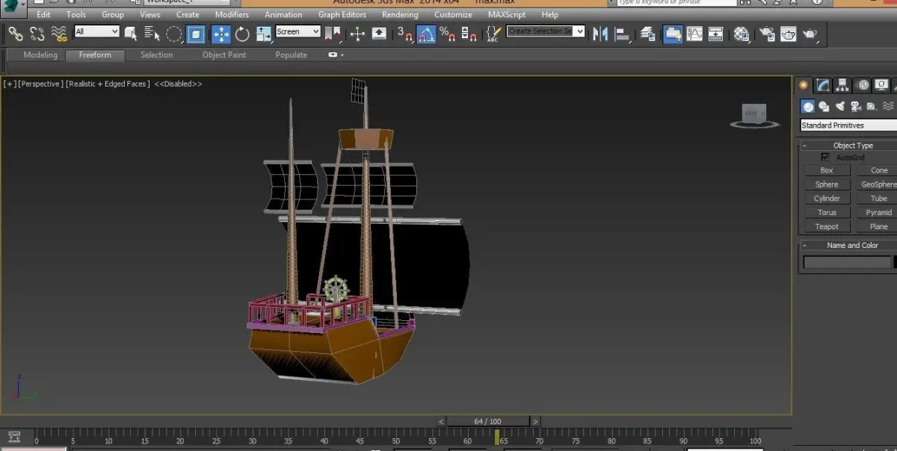Image resolution: width=897 pixels, height=451 pixels.
Task: Click the time slider 64 / 100
Action: (488, 421)
